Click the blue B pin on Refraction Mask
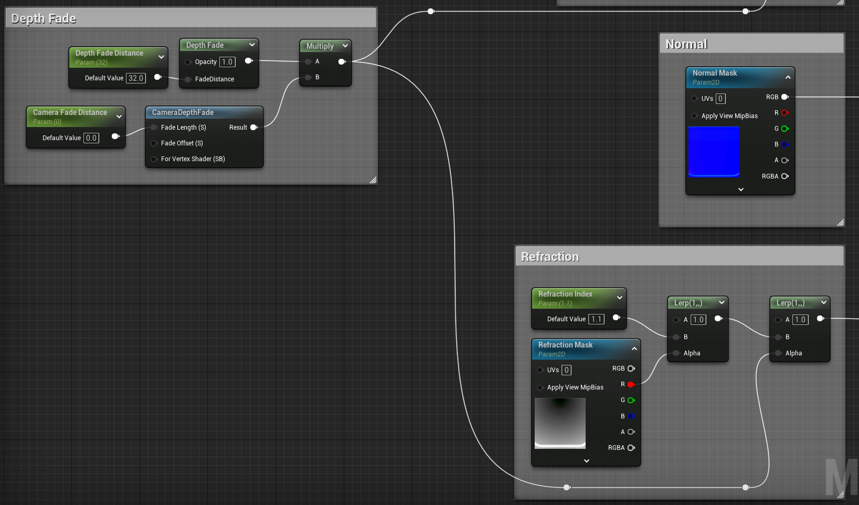The image size is (859, 505). tap(631, 416)
